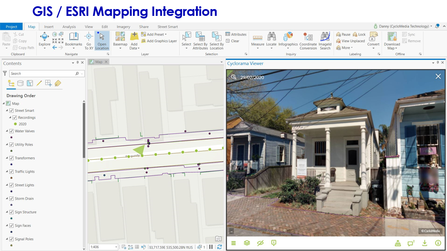Click Add Graphics Layer button
Screen dimensions: 447x251
[159, 41]
